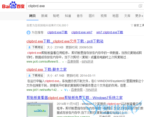Click the Windows7en result thumbnail image

click(x=40, y=110)
